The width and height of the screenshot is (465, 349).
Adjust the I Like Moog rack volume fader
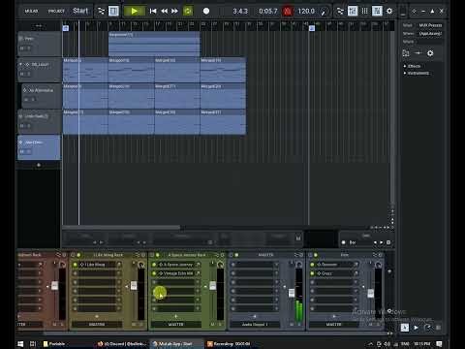click(134, 286)
